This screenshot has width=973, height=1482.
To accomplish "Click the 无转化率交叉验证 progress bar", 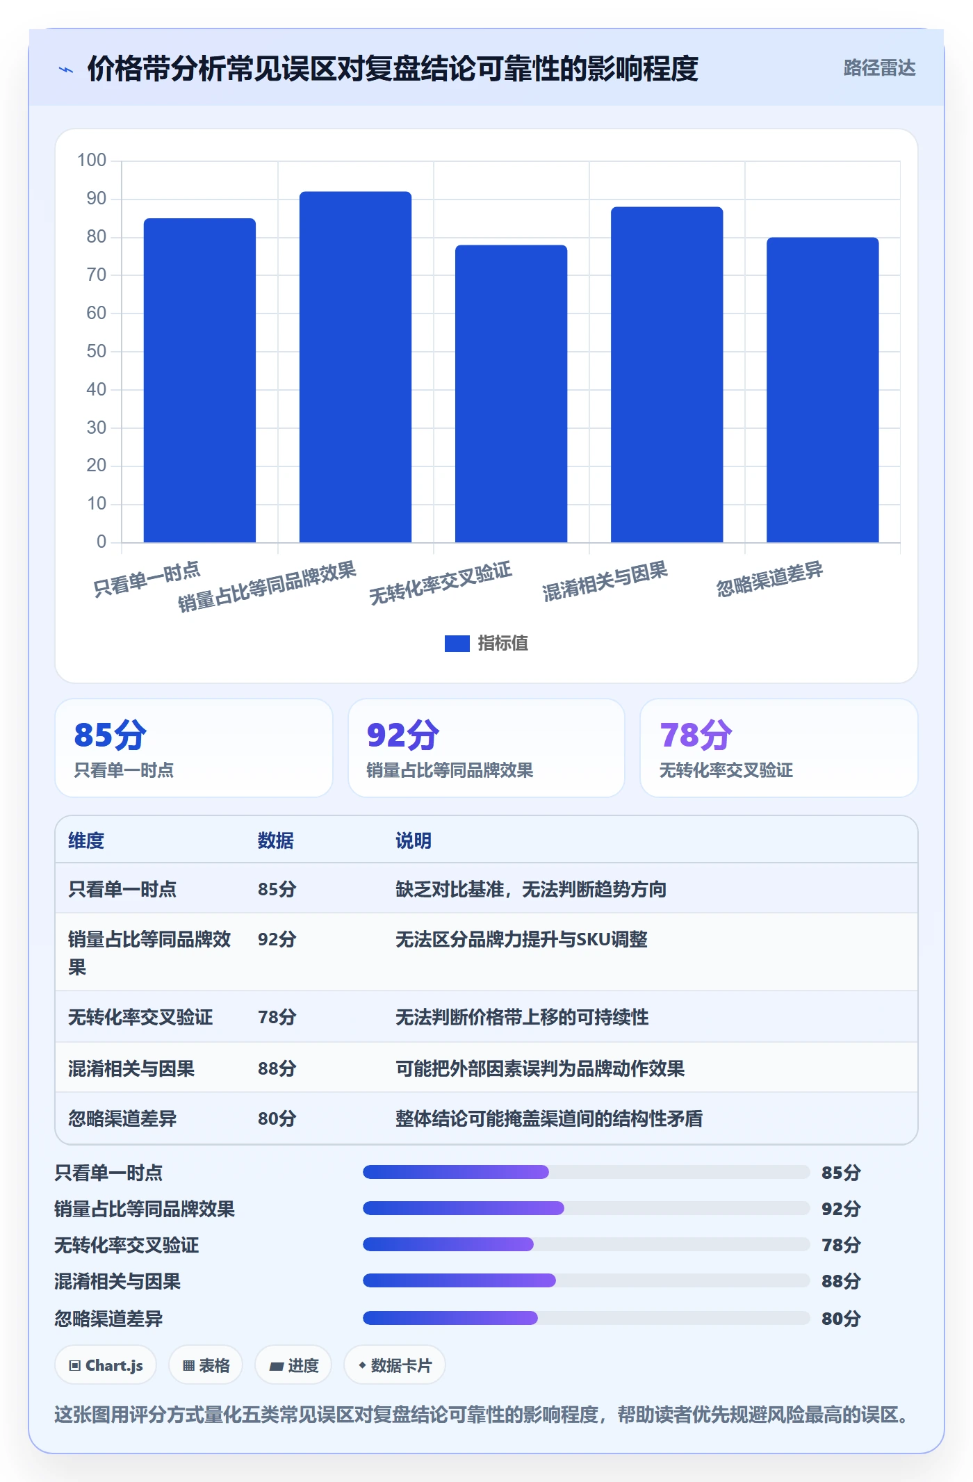I will 587,1244.
